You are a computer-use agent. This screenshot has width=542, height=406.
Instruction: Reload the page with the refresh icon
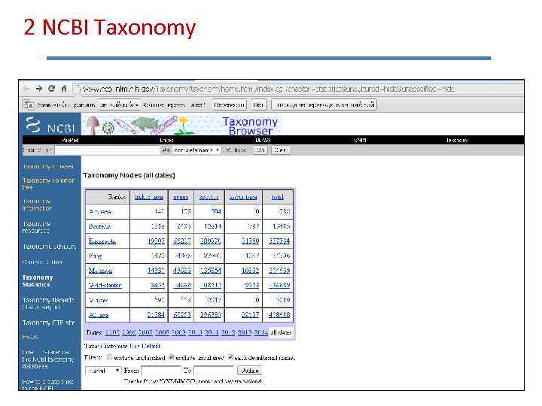point(51,89)
